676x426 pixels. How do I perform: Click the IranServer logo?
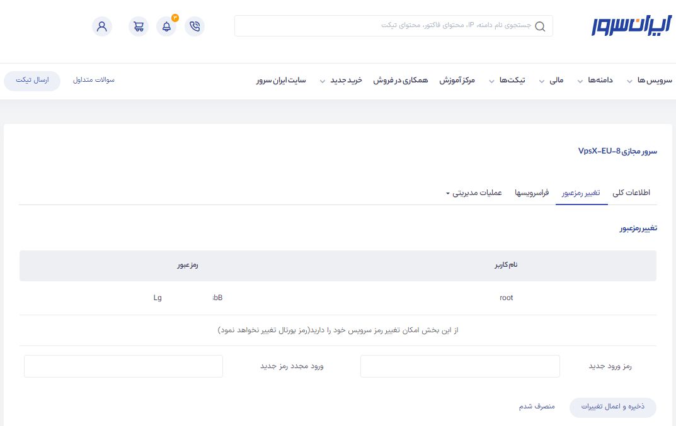[631, 26]
